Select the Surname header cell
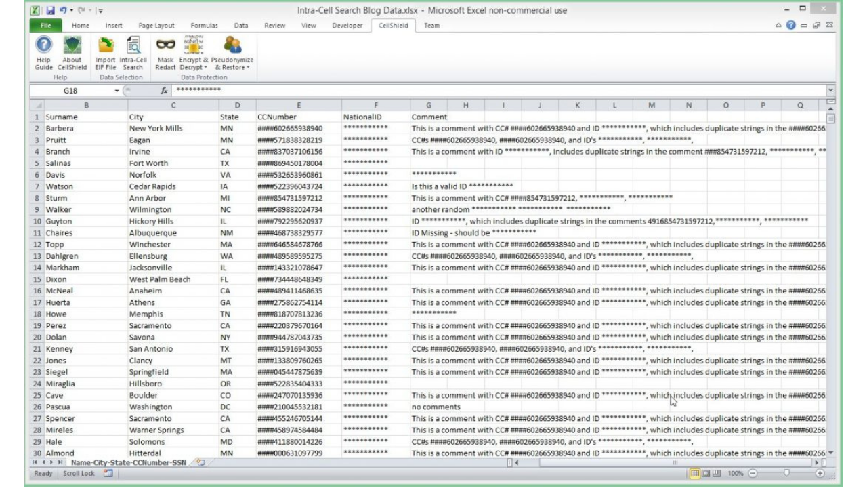Viewport: 867px width, 488px height. (x=86, y=117)
